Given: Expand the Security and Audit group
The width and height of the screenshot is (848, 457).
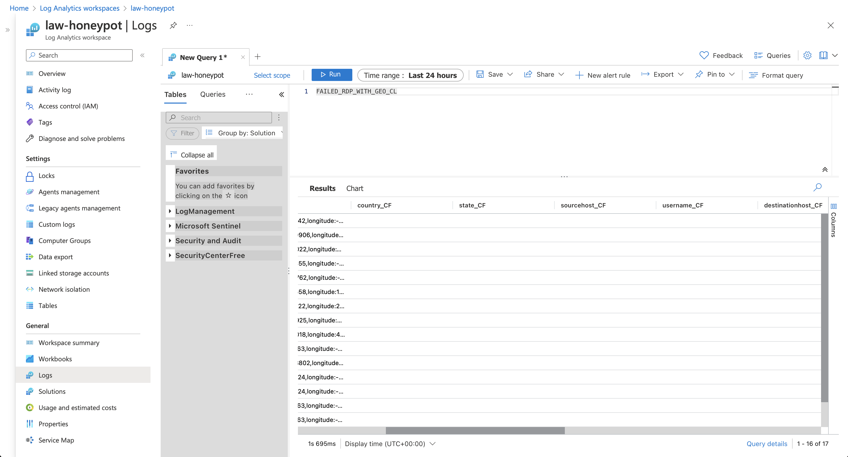Looking at the screenshot, I should tap(170, 241).
